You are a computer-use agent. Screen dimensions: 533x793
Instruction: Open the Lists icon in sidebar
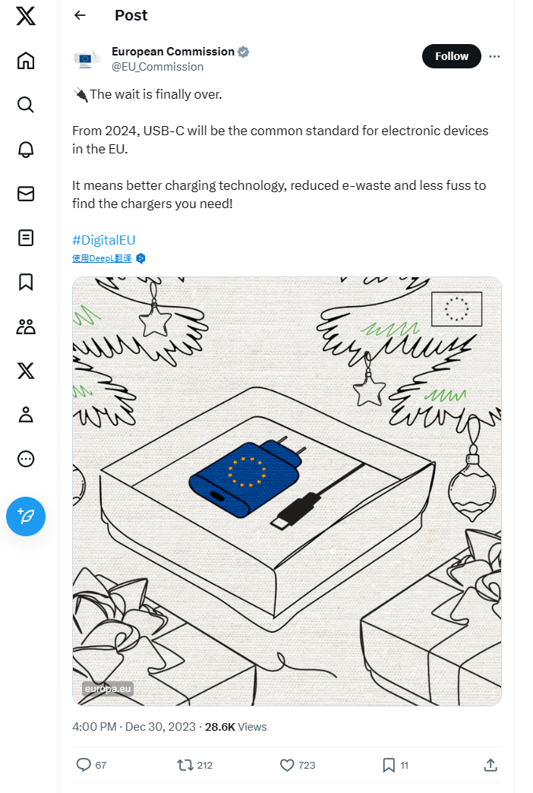click(26, 238)
